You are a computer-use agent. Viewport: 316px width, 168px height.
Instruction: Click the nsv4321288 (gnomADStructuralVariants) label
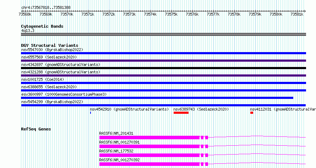61,72
